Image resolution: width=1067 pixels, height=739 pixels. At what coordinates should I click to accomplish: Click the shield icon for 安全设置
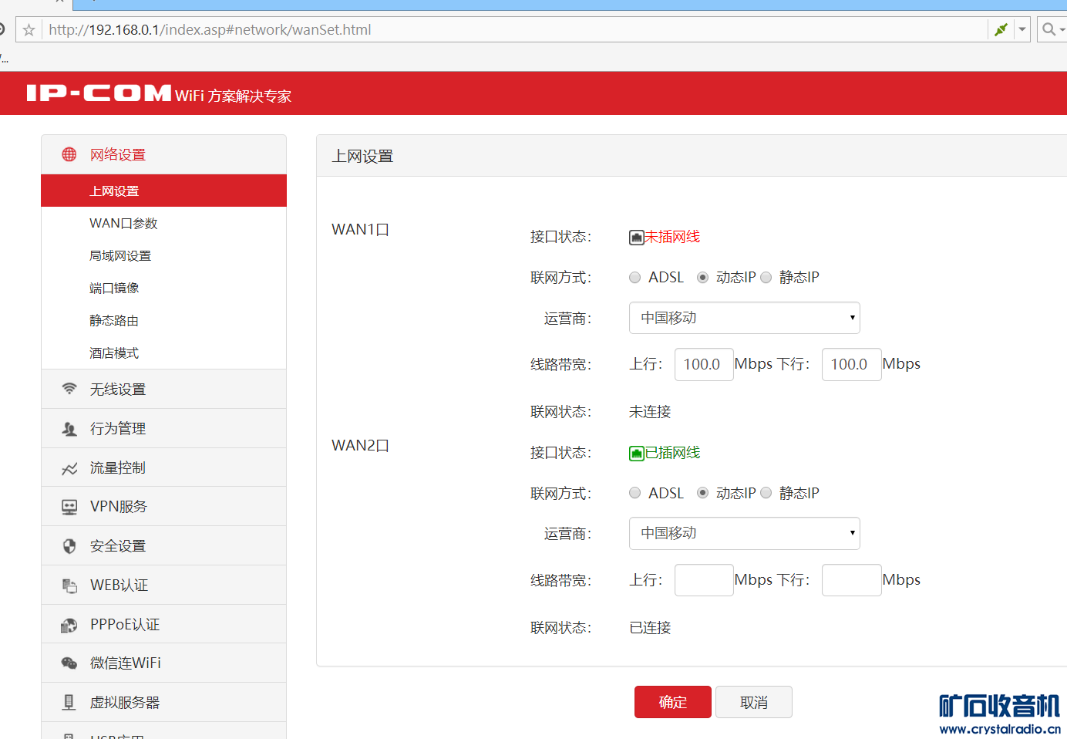tap(69, 546)
